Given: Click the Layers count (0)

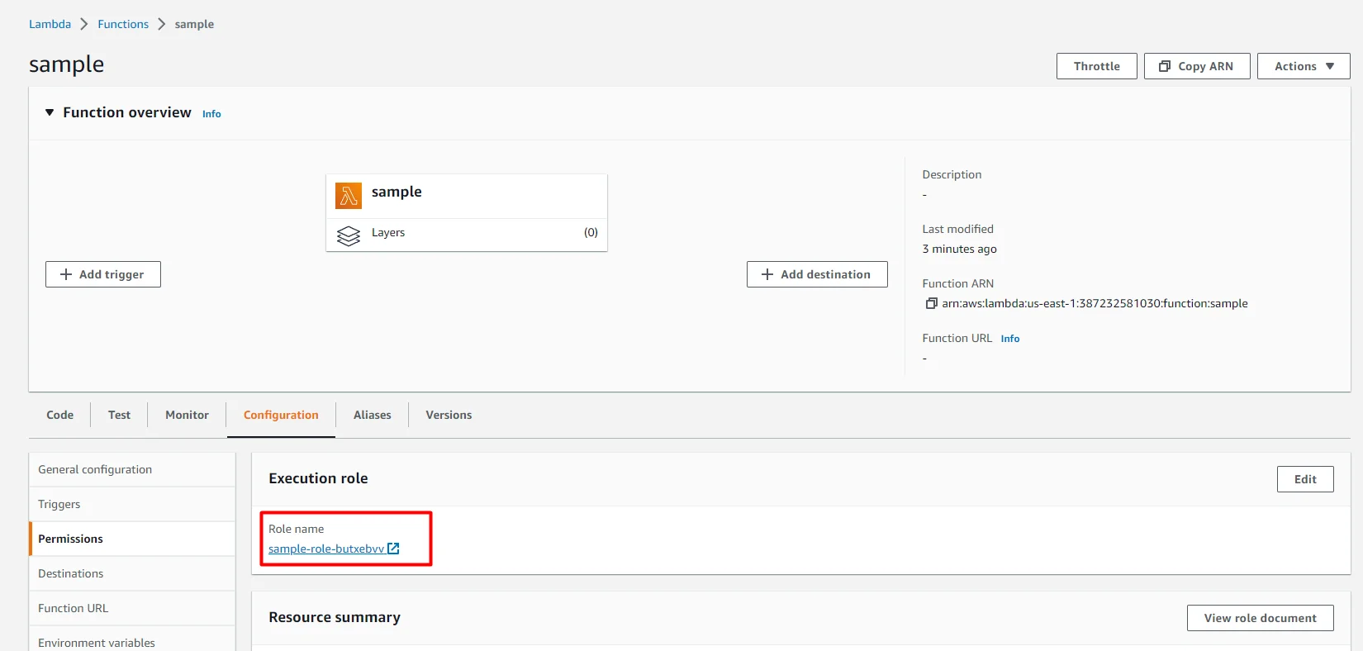Looking at the screenshot, I should (x=591, y=232).
